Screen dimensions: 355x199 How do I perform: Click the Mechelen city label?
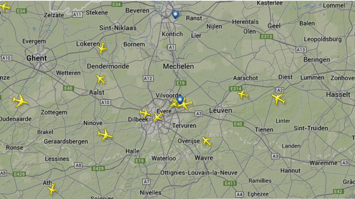click(x=178, y=66)
